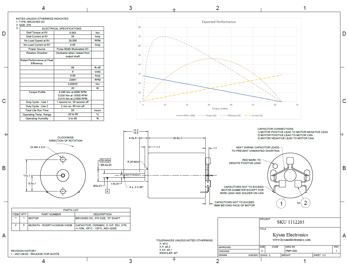Click the Stall Torque at 6V row label
Screen dimensions: 348x269
pos(37,33)
